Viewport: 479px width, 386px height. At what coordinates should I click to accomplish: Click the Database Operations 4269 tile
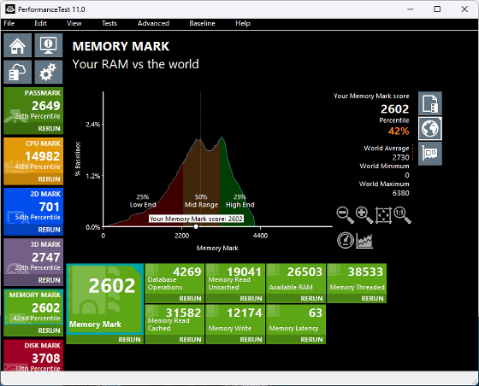(174, 279)
